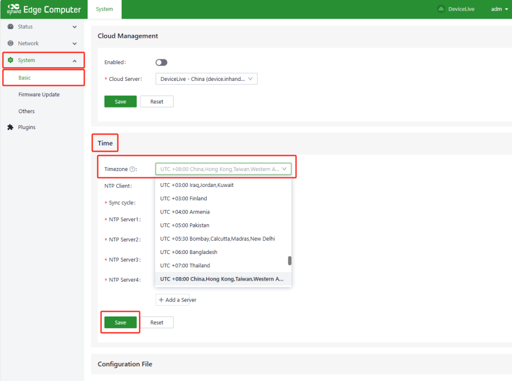Click the DeviceLive cloud status icon

441,9
